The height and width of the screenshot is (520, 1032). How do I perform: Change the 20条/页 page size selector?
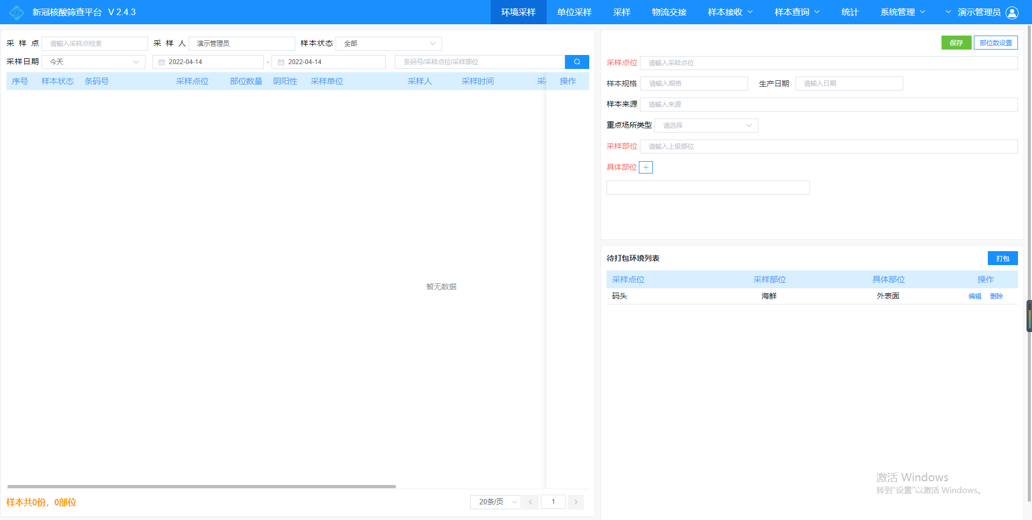pyautogui.click(x=495, y=502)
